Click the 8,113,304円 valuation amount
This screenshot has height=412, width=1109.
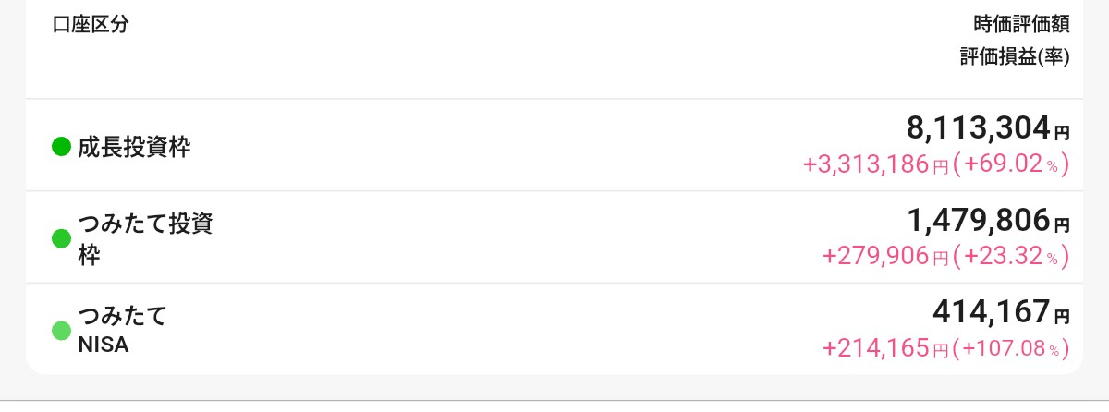point(988,127)
